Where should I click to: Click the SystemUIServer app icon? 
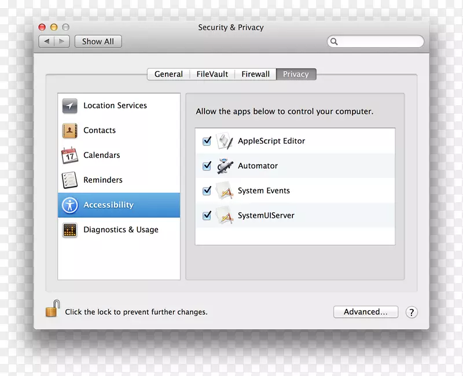(225, 215)
